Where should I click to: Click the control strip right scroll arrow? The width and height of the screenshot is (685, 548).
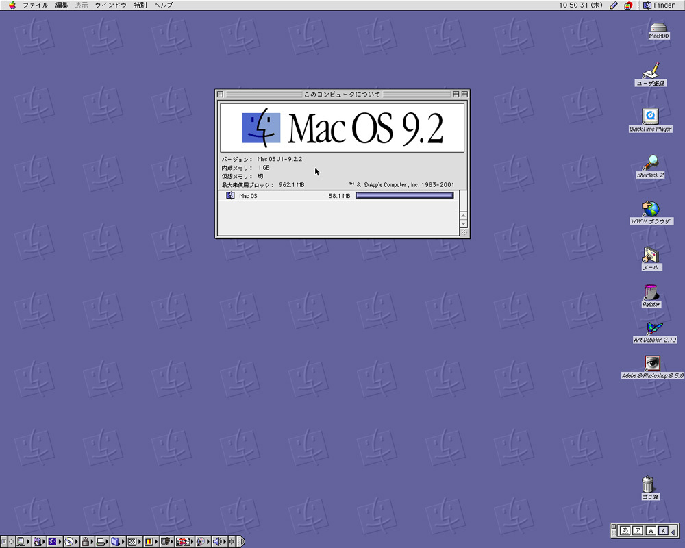pos(232,541)
